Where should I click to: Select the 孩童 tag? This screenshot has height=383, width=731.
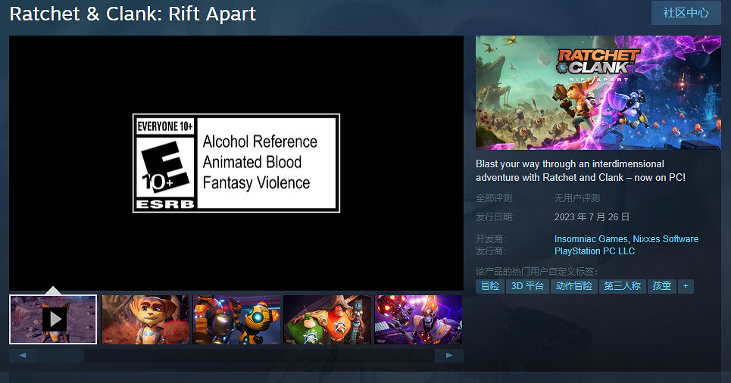click(x=661, y=286)
